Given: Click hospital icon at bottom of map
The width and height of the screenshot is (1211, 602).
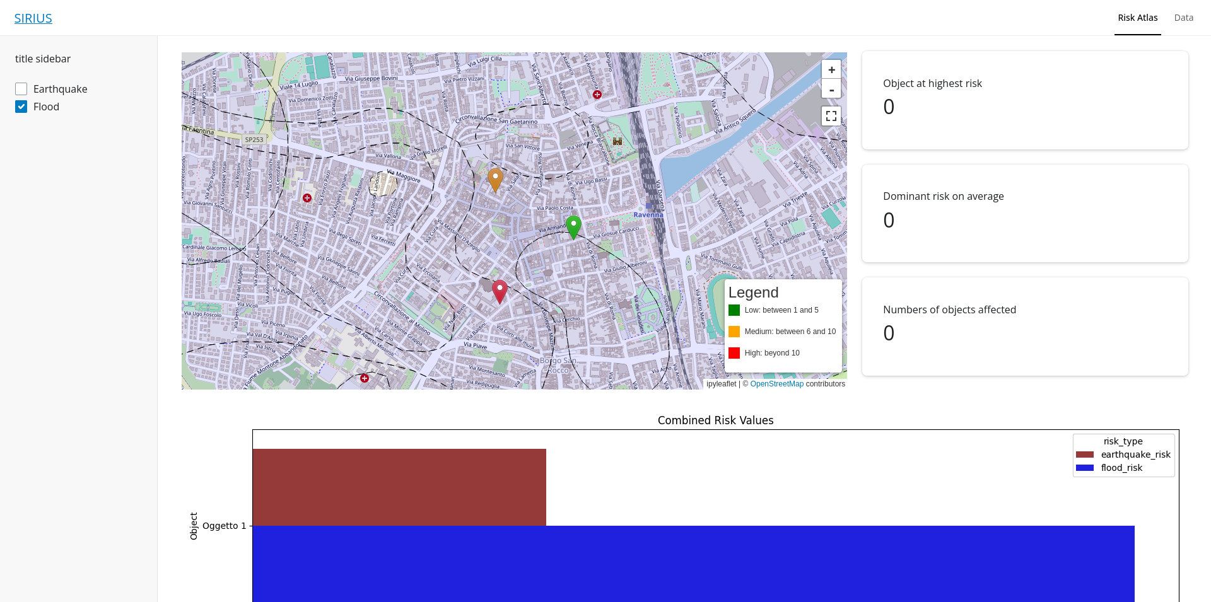Looking at the screenshot, I should click(x=365, y=378).
